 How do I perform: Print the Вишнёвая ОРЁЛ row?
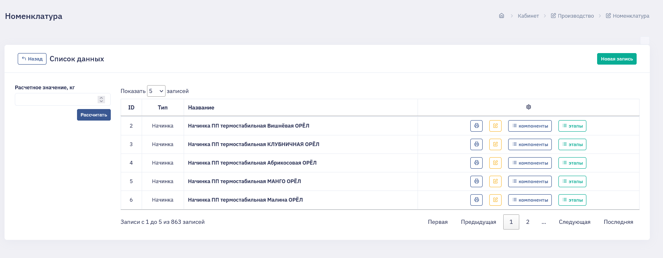point(476,126)
